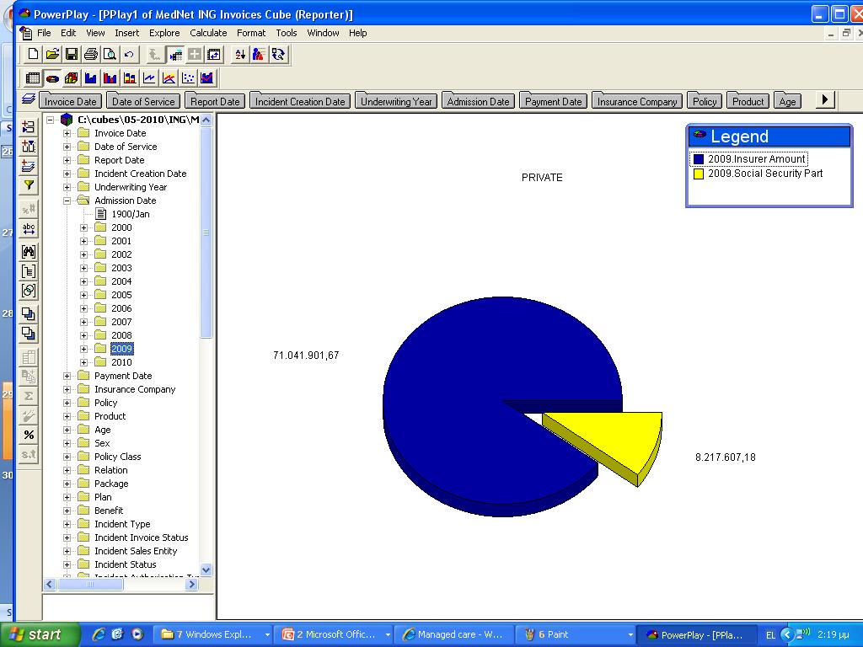The image size is (863, 647).
Task: Click the A-Z sort icon
Action: [x=240, y=54]
